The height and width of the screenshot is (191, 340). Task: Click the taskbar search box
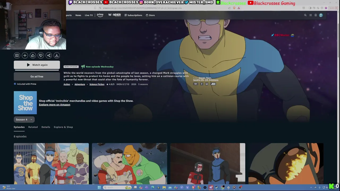[x=117, y=188]
